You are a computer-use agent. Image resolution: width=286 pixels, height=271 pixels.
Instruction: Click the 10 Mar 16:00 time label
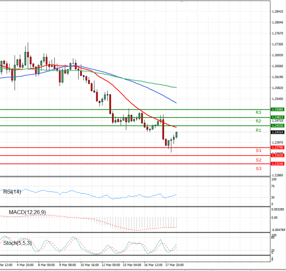pyautogui.click(x=90, y=265)
